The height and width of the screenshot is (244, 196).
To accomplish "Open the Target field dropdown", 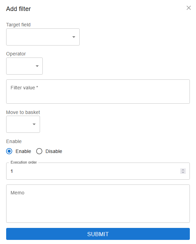I will pyautogui.click(x=43, y=37).
